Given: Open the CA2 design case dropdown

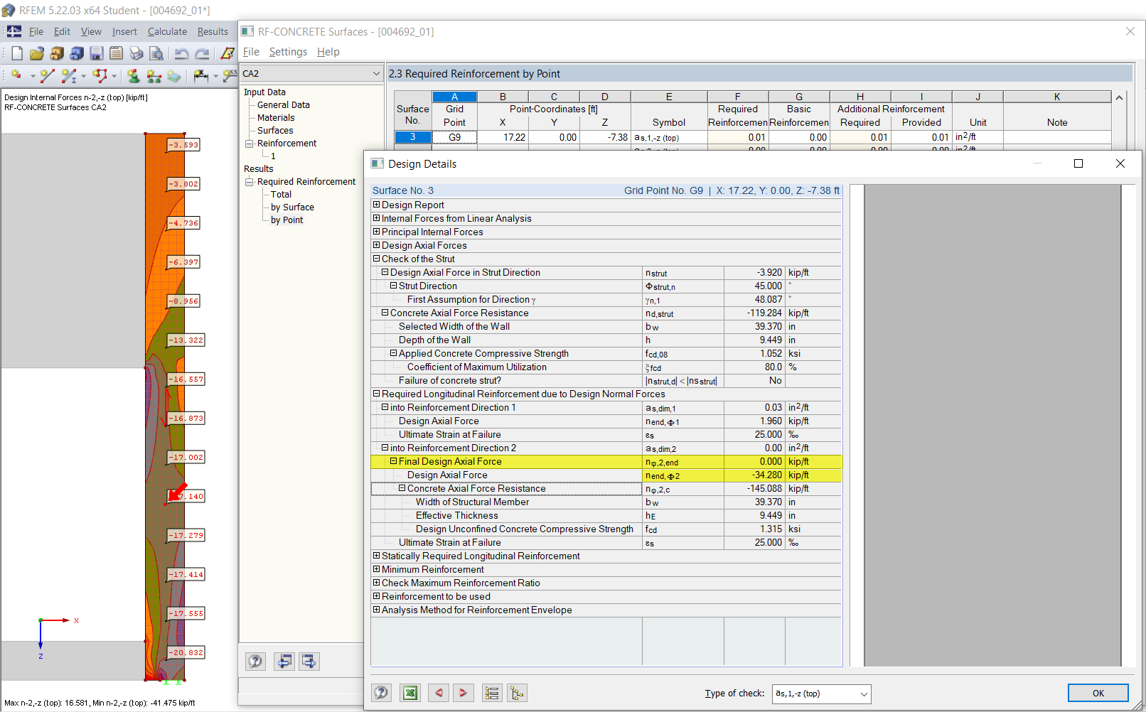Looking at the screenshot, I should 375,73.
